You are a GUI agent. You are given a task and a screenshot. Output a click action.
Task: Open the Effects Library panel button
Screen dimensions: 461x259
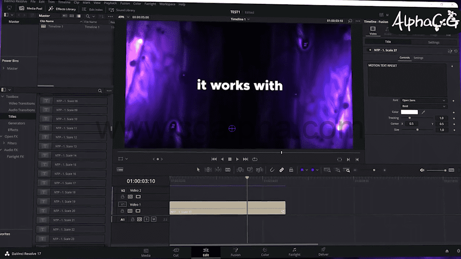[x=62, y=9]
